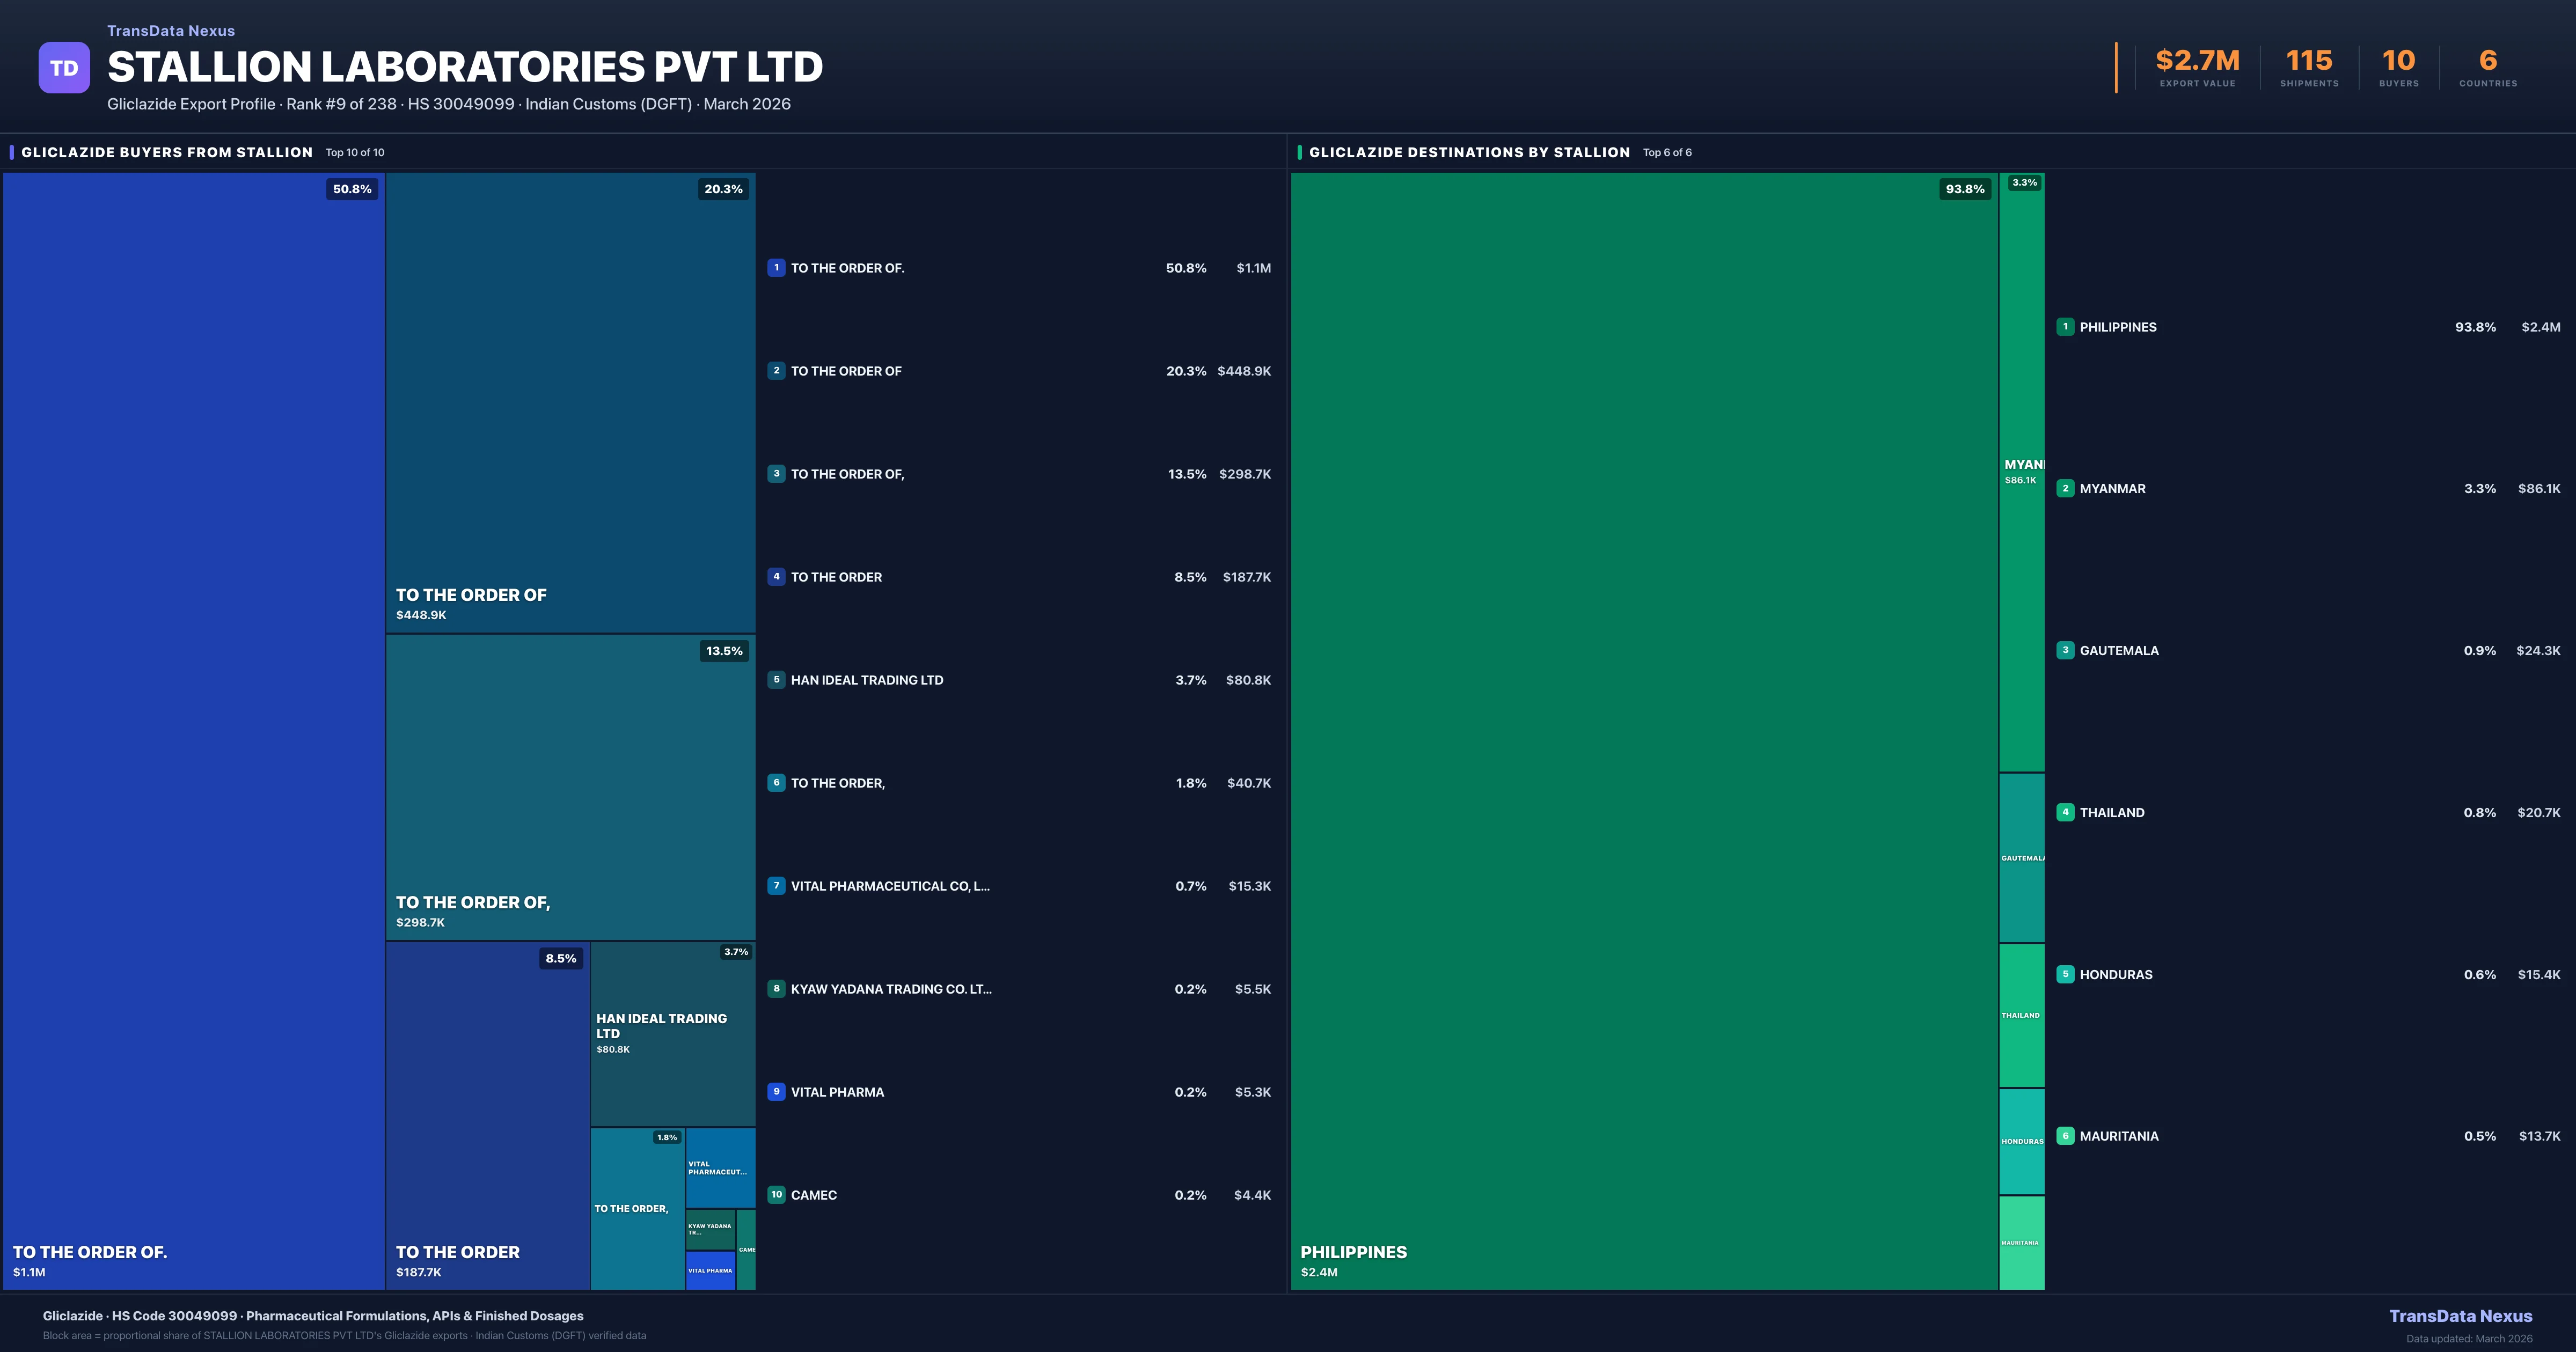Select the large PHILIPPINES treemap block
The image size is (2576, 1352).
tap(1643, 730)
